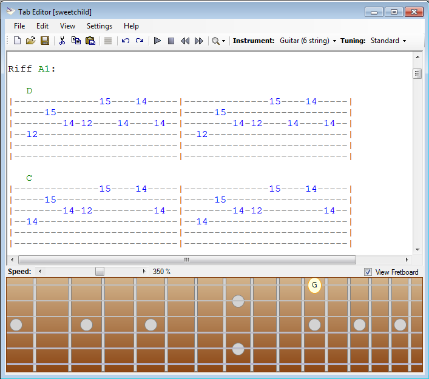Image resolution: width=429 pixels, height=379 pixels.
Task: Stop tab playback
Action: [x=171, y=41]
